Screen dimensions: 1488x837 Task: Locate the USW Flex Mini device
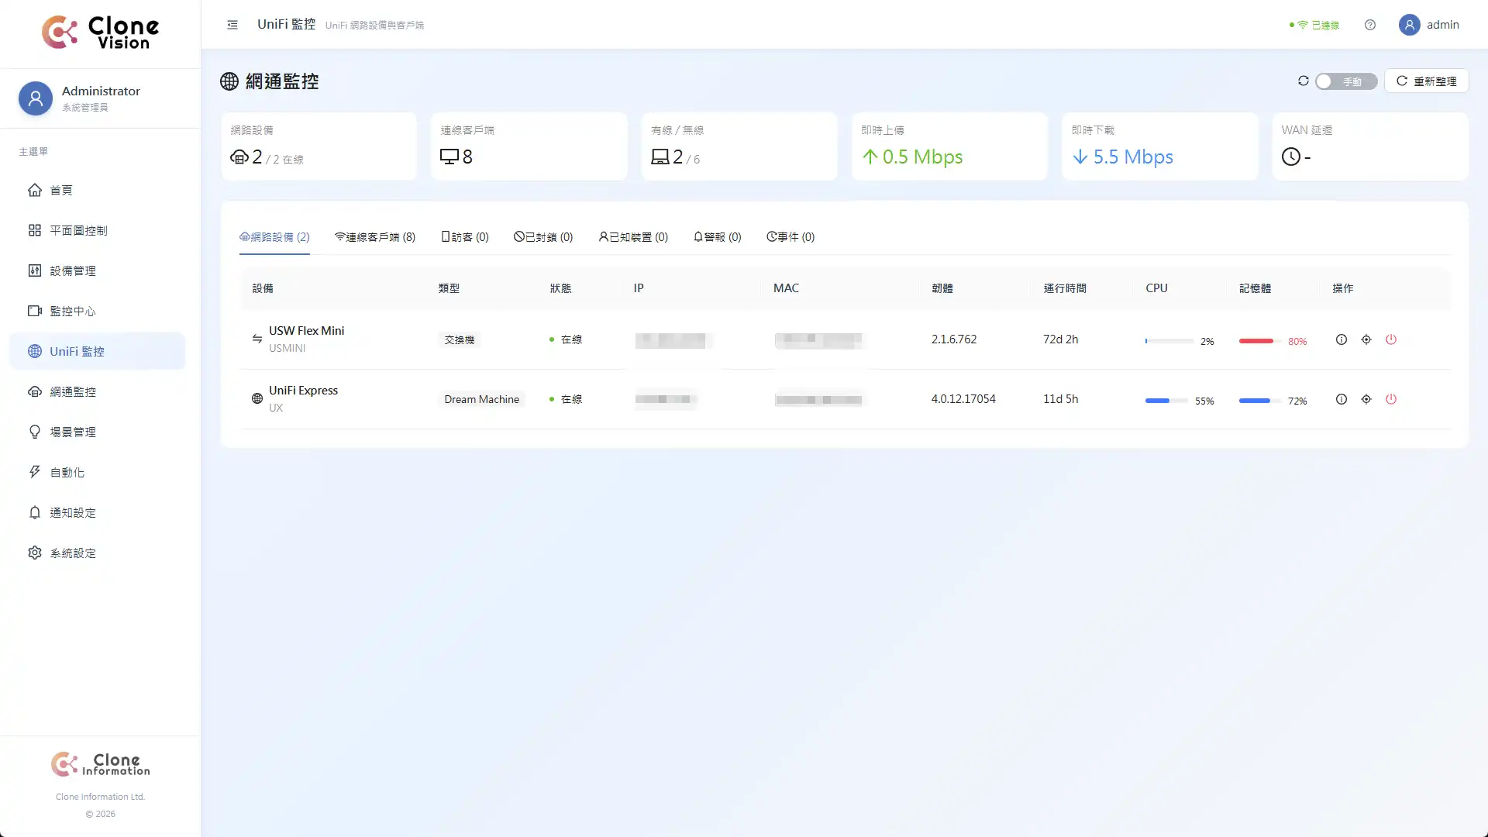coord(1366,339)
